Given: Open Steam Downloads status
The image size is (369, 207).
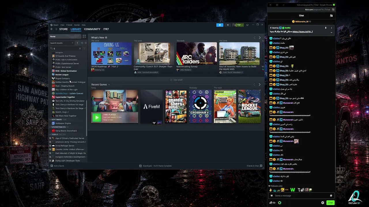Looking at the screenshot, I should (x=155, y=166).
